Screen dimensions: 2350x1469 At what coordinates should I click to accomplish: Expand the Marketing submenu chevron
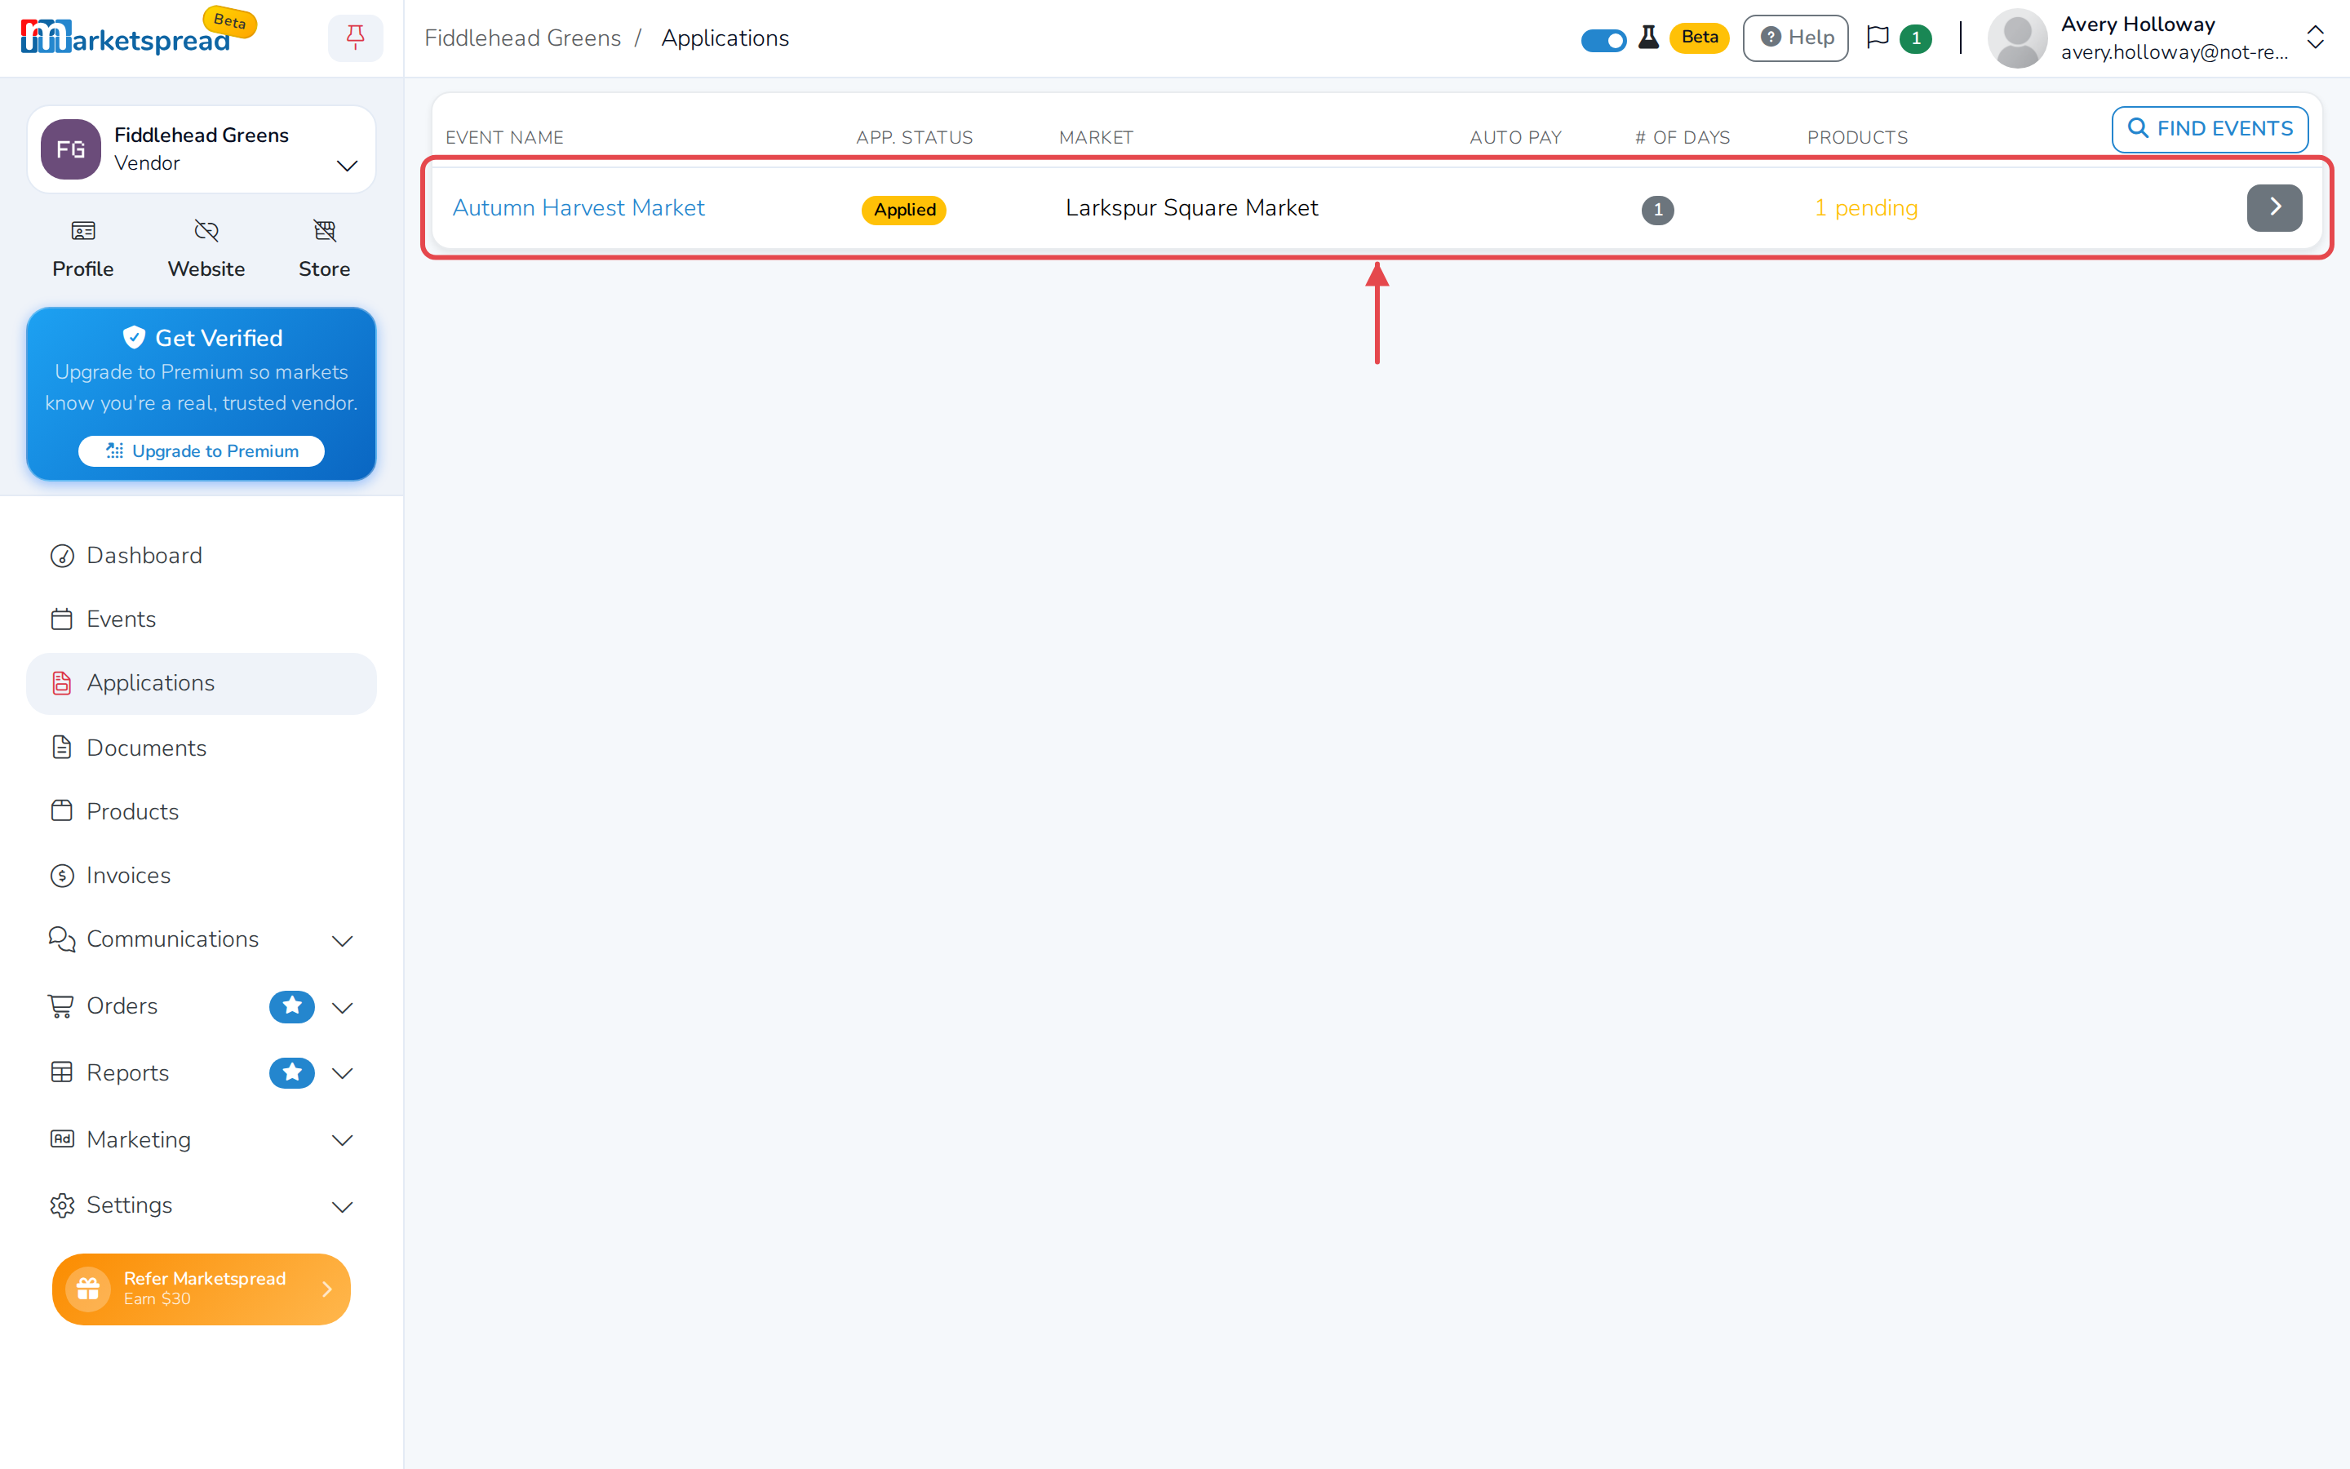pos(342,1141)
